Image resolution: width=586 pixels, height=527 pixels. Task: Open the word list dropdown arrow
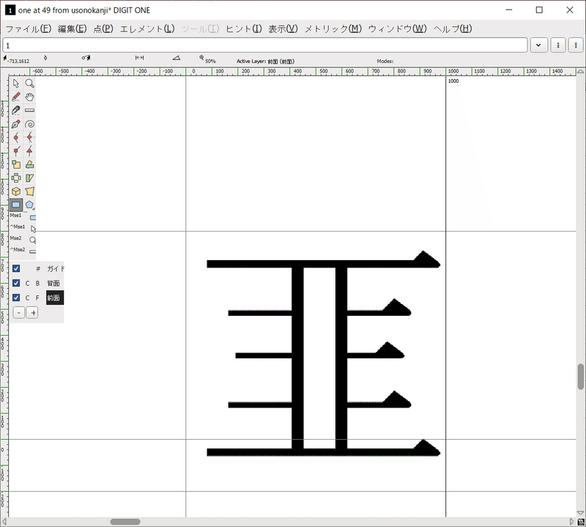point(538,45)
